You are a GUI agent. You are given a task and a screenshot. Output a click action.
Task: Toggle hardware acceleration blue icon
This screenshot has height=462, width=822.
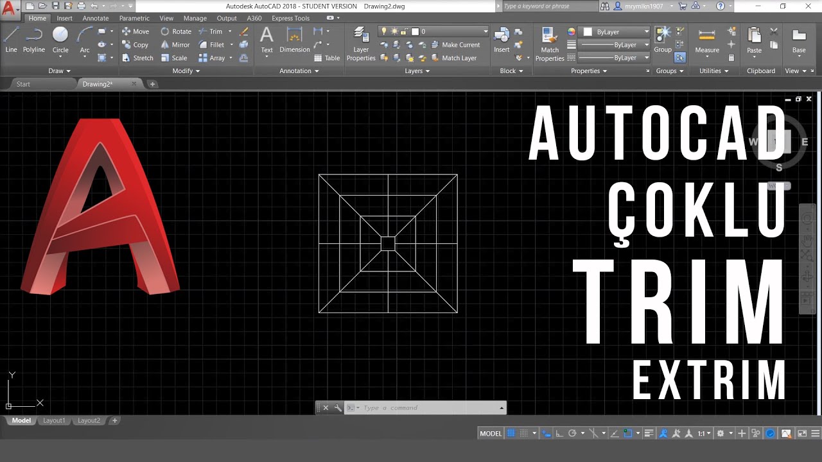pyautogui.click(x=770, y=433)
